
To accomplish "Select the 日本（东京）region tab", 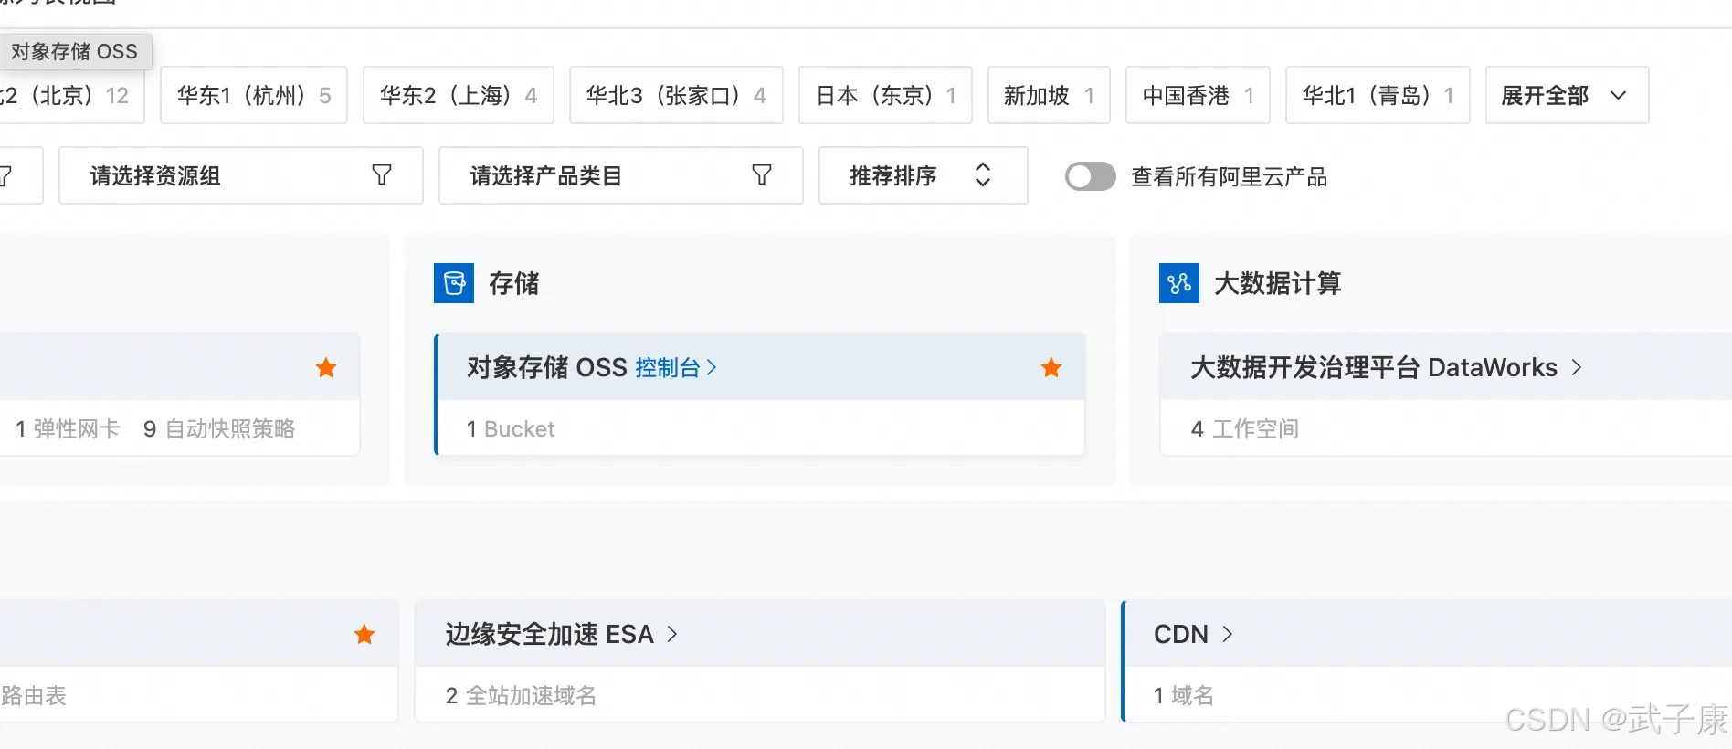I will (885, 95).
